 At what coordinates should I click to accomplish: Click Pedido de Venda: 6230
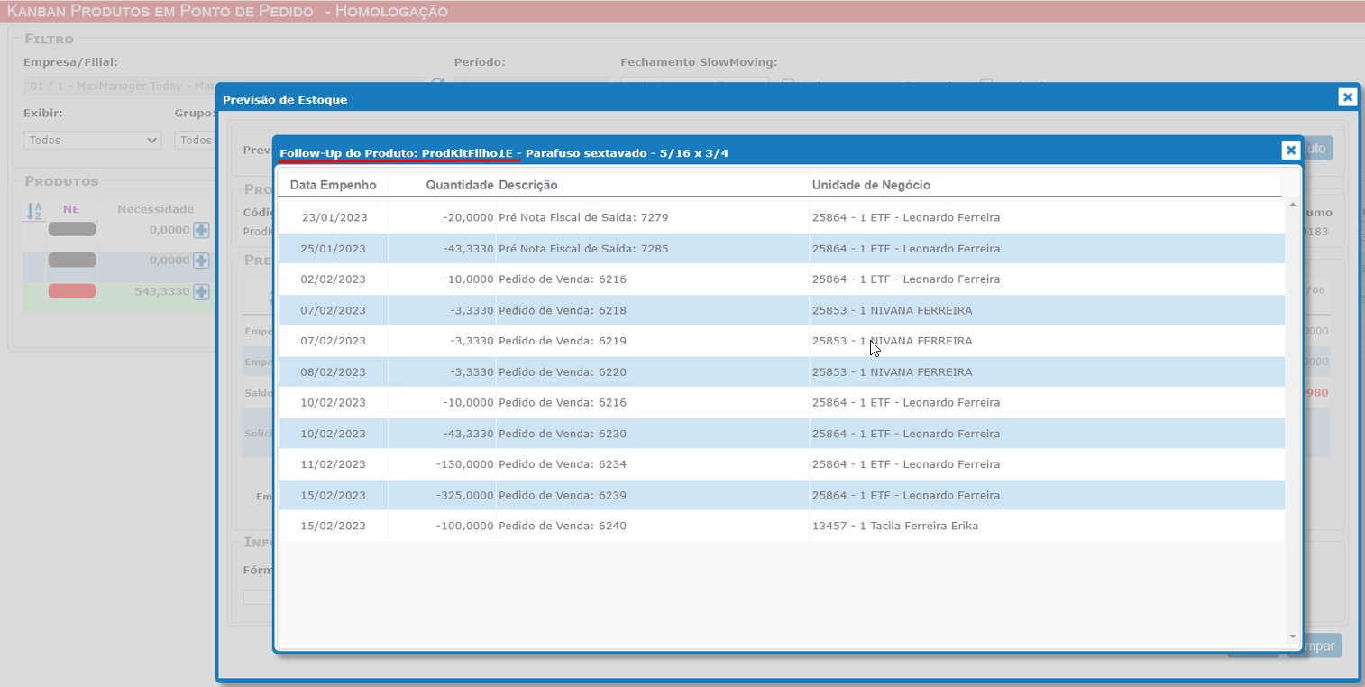coord(563,434)
